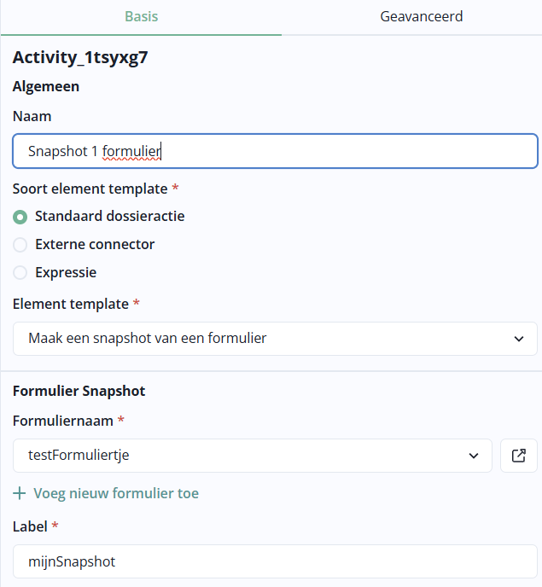Viewport: 542px width, 587px height.
Task: Expand Element template dropdown chevron
Action: 519,339
